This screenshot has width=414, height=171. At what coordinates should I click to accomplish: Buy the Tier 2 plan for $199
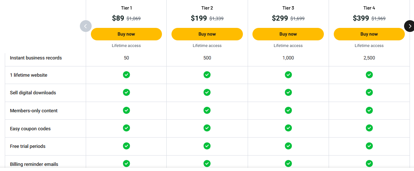tap(207, 34)
